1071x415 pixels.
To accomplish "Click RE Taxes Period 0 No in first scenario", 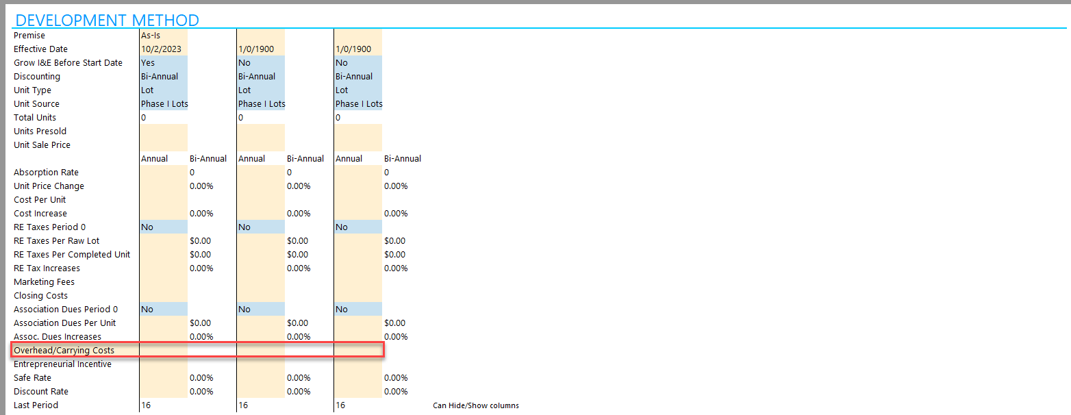I will pos(163,227).
